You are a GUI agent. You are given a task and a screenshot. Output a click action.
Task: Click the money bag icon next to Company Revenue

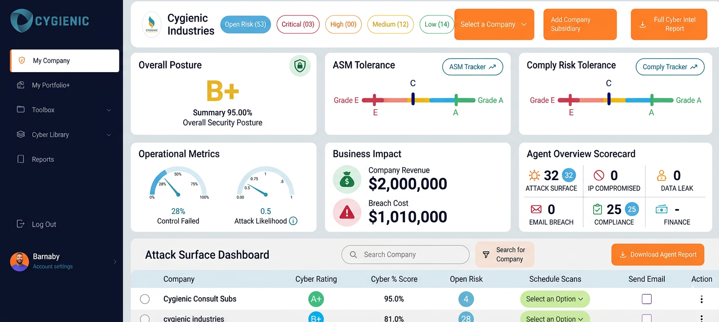[x=347, y=179]
